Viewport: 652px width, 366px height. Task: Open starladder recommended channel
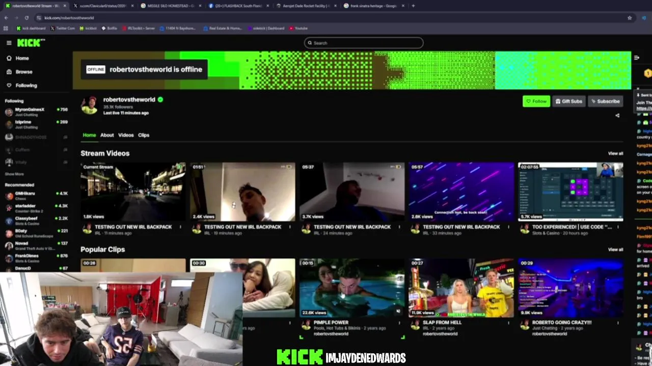36,208
